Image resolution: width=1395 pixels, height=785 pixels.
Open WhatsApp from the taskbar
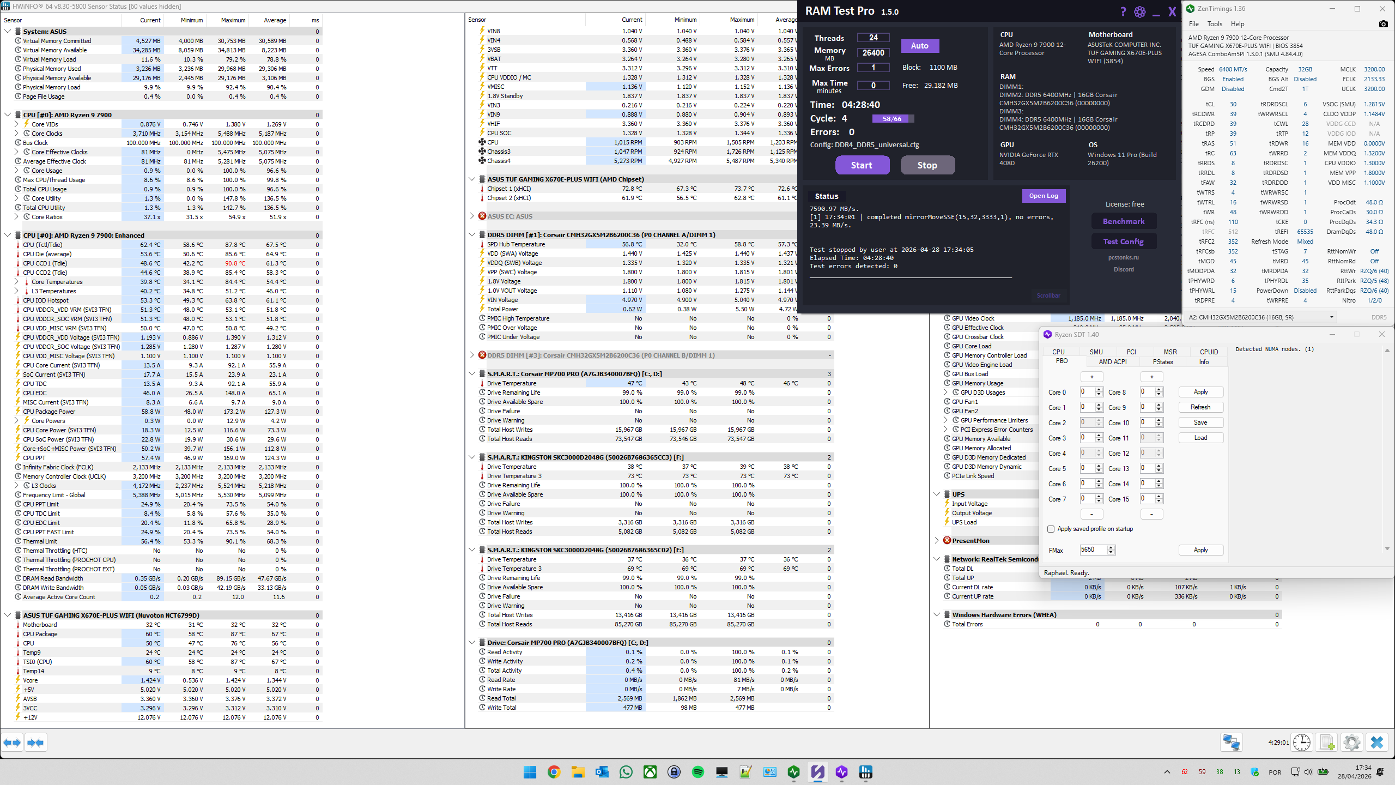click(x=626, y=772)
